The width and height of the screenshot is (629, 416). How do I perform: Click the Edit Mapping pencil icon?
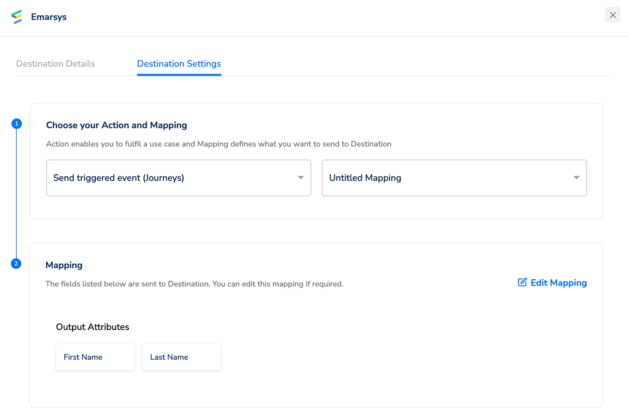[x=522, y=282]
